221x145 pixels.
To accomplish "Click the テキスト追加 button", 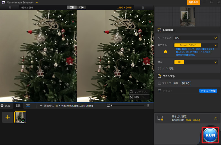I will (x=208, y=91).
